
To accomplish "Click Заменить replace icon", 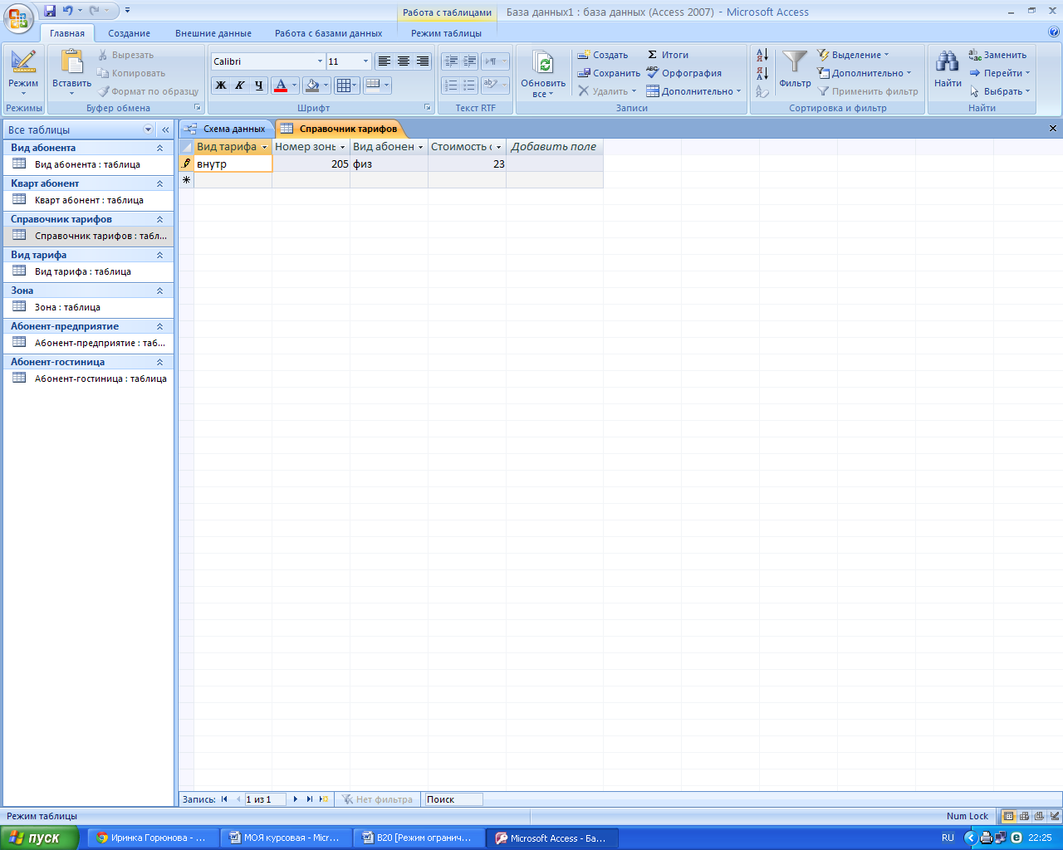I will pos(997,55).
